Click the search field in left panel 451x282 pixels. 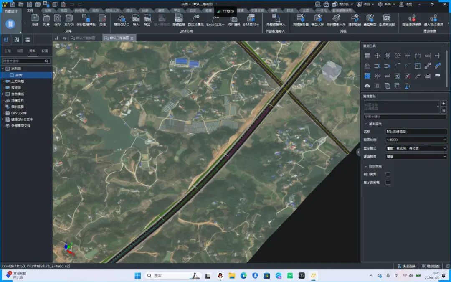(26, 61)
